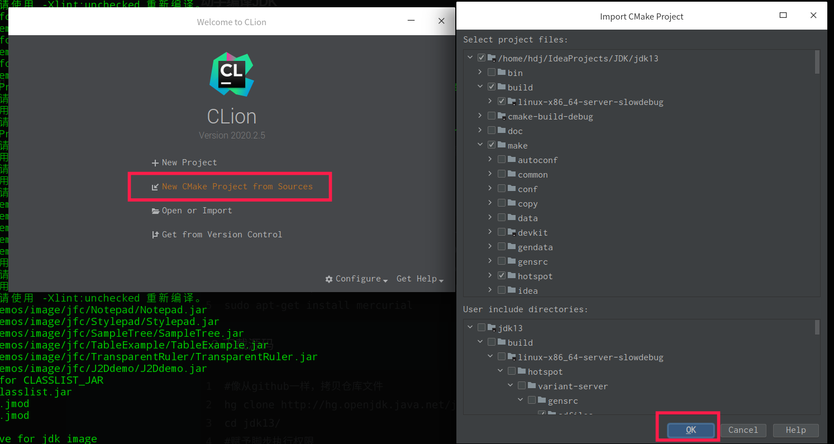Click the CLion logo on the Welcome screen

tap(232, 74)
